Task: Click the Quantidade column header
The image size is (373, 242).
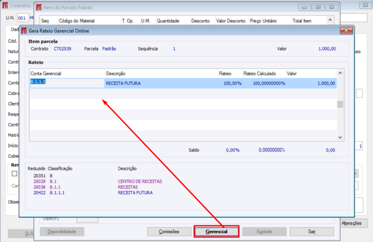Action: coord(173,21)
